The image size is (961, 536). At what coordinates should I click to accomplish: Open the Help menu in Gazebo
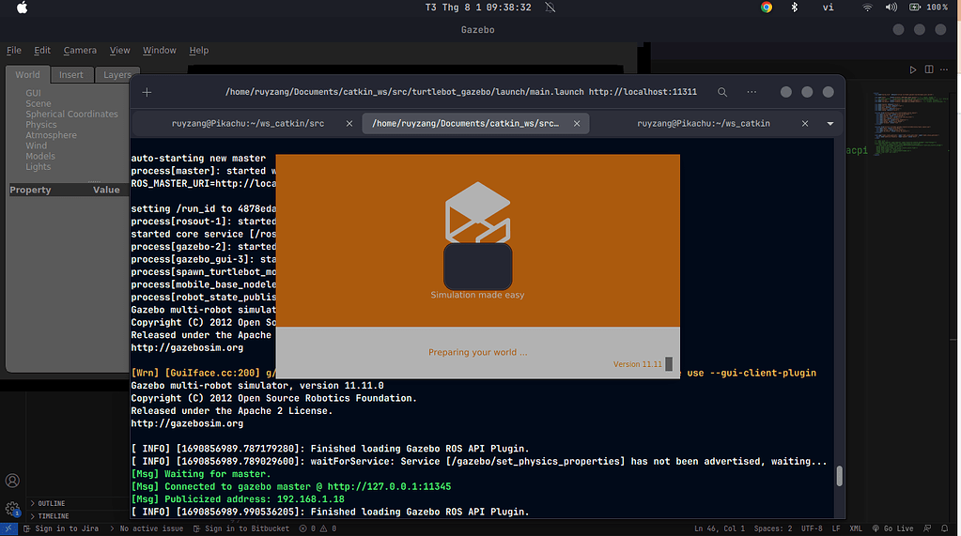coord(198,51)
